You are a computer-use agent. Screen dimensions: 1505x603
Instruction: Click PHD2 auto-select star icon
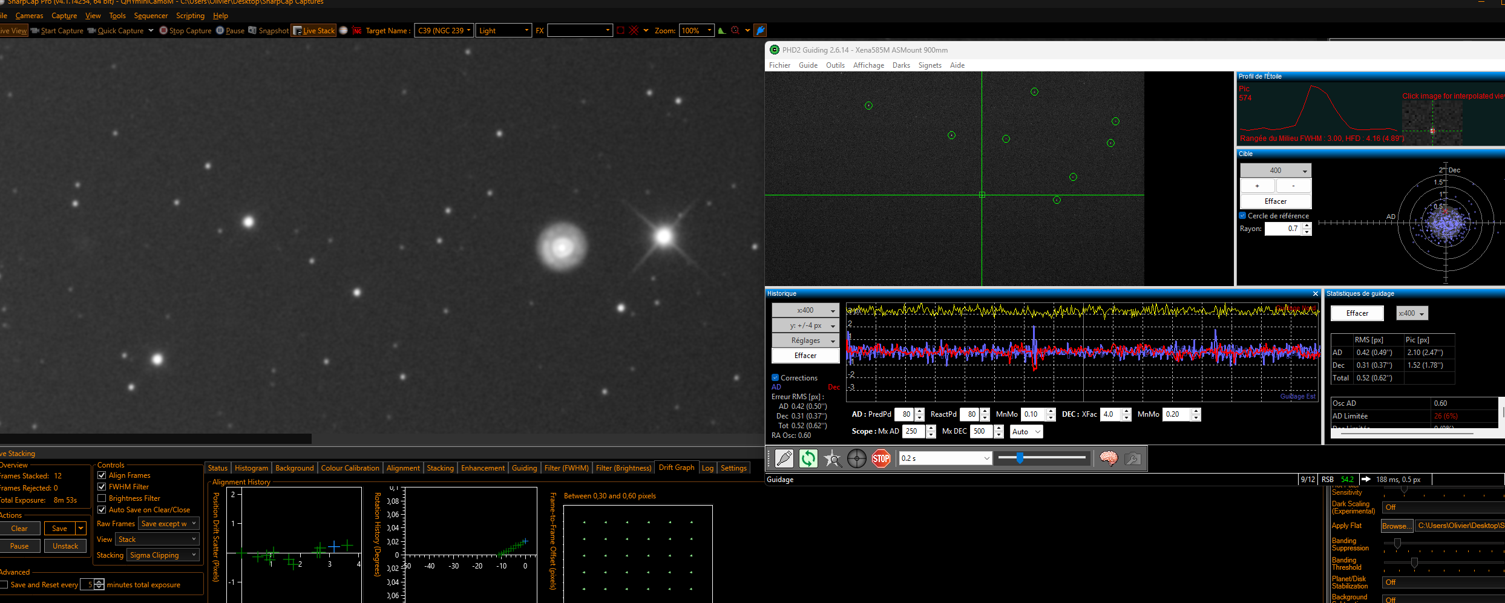(x=833, y=458)
